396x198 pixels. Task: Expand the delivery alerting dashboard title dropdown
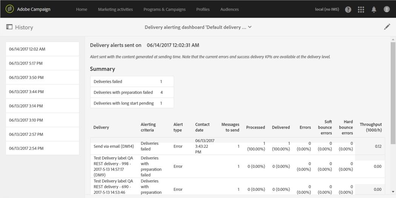point(249,27)
